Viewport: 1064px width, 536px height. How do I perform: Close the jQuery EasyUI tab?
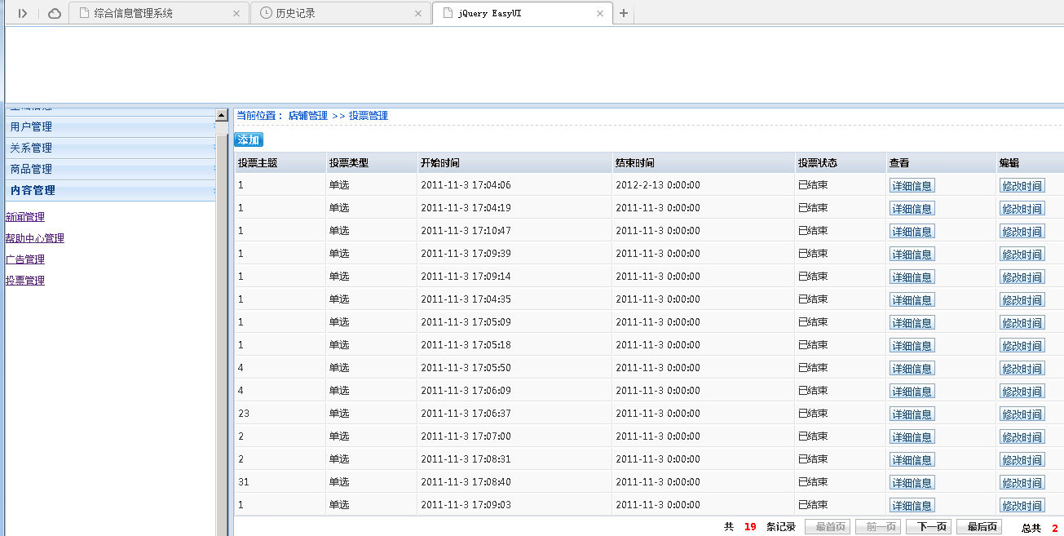point(600,13)
